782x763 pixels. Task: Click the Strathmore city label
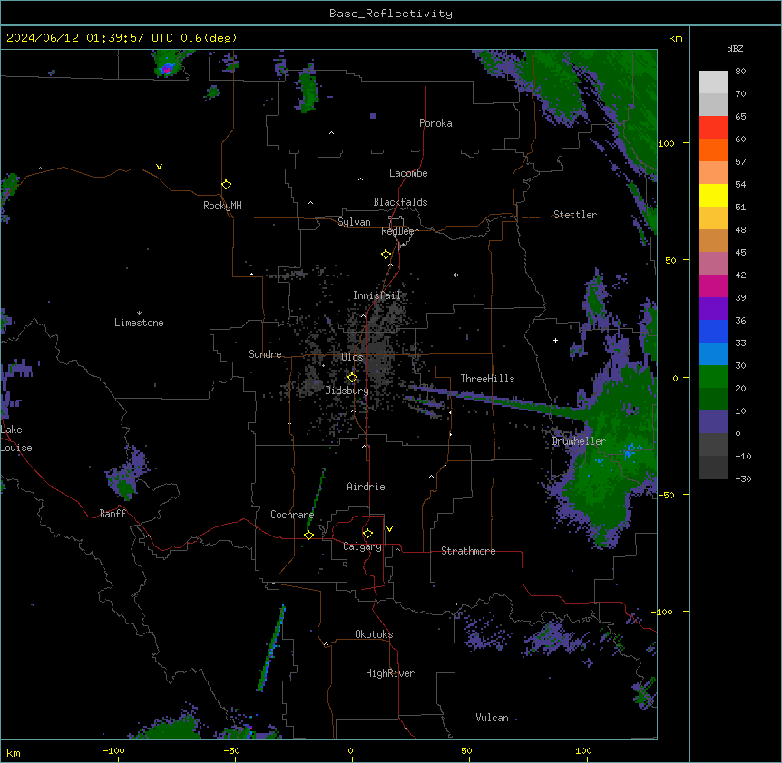(468, 551)
